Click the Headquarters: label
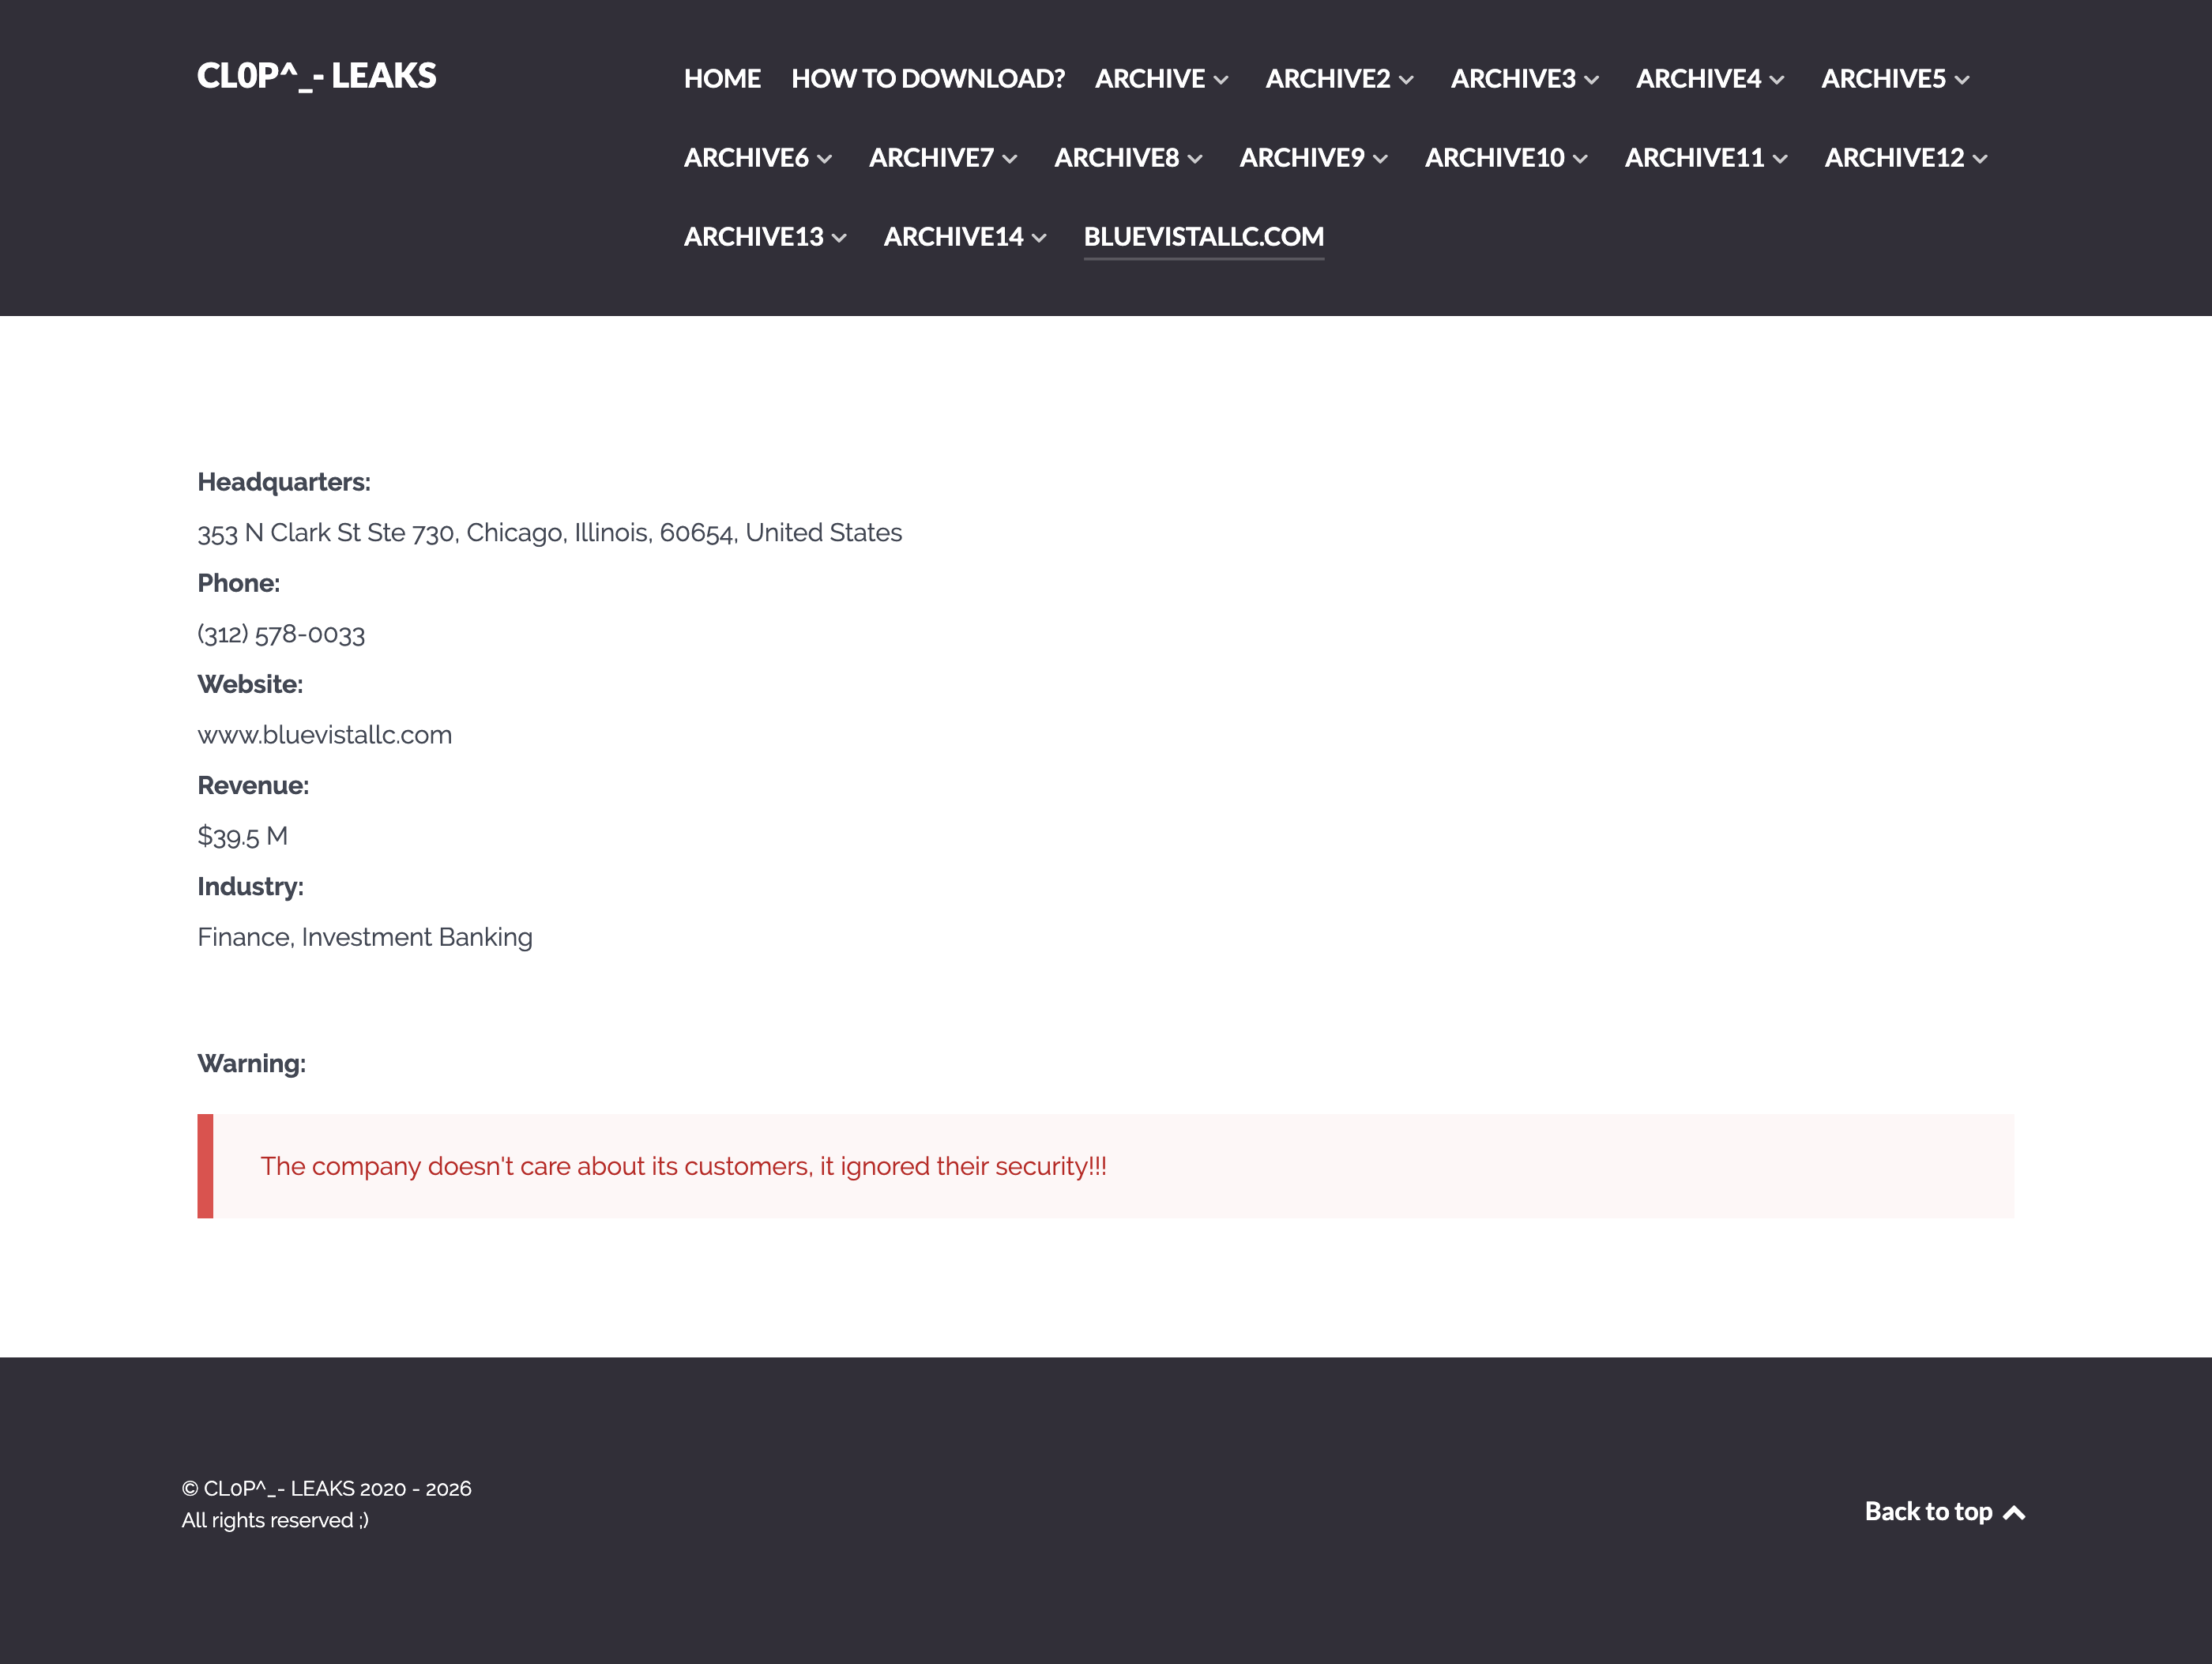The image size is (2212, 1664). tap(284, 482)
